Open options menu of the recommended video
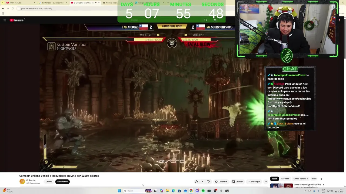Viewport: 346px width, 194px height. point(324,185)
